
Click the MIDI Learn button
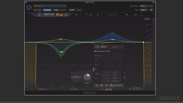point(42,89)
